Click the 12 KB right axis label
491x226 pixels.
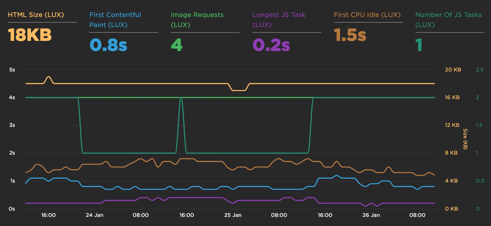coord(452,125)
